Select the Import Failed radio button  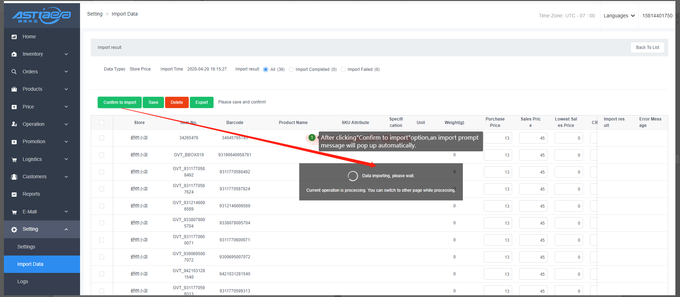click(x=343, y=69)
